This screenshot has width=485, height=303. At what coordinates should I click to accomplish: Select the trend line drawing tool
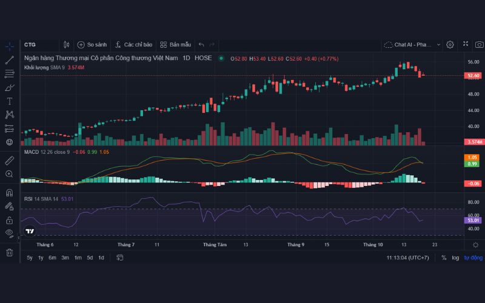click(x=9, y=60)
